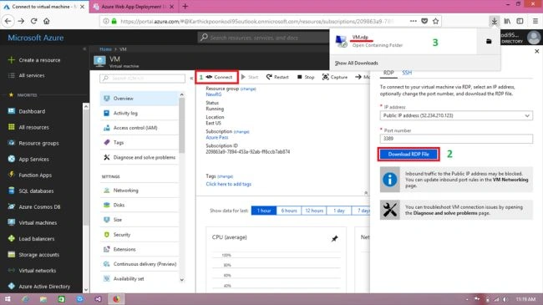Click Download RDP File button
Viewport: 543px width, 305px height.
point(409,155)
